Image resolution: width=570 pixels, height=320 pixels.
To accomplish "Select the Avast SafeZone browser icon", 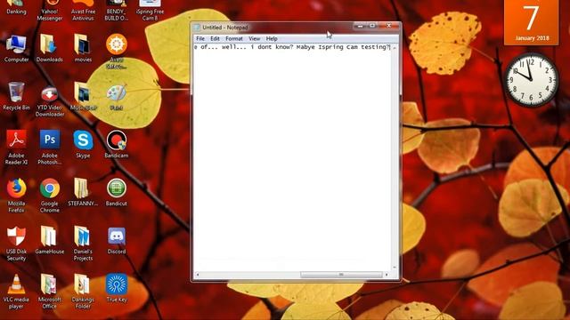I will [117, 51].
